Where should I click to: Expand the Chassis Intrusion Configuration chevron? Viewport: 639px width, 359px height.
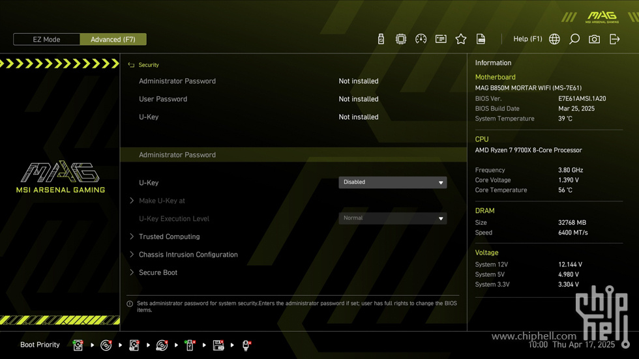(132, 254)
